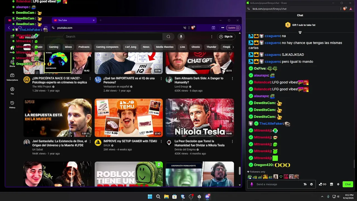Open options menu for Nikola Tesla video

point(232,142)
